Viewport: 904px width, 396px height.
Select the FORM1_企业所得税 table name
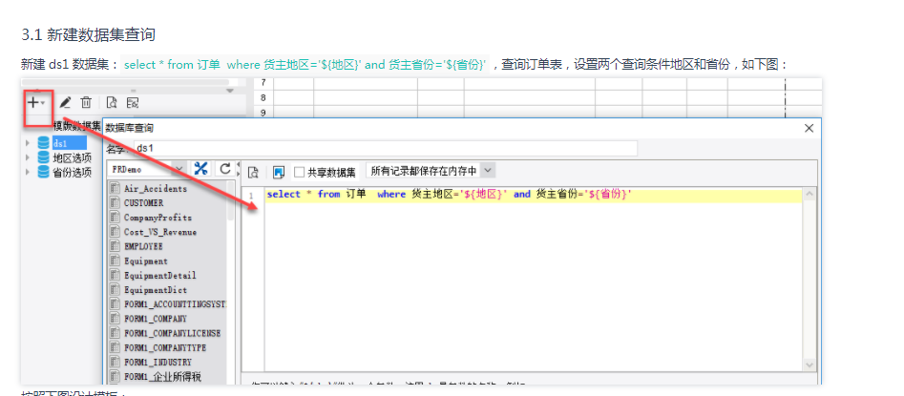point(163,378)
